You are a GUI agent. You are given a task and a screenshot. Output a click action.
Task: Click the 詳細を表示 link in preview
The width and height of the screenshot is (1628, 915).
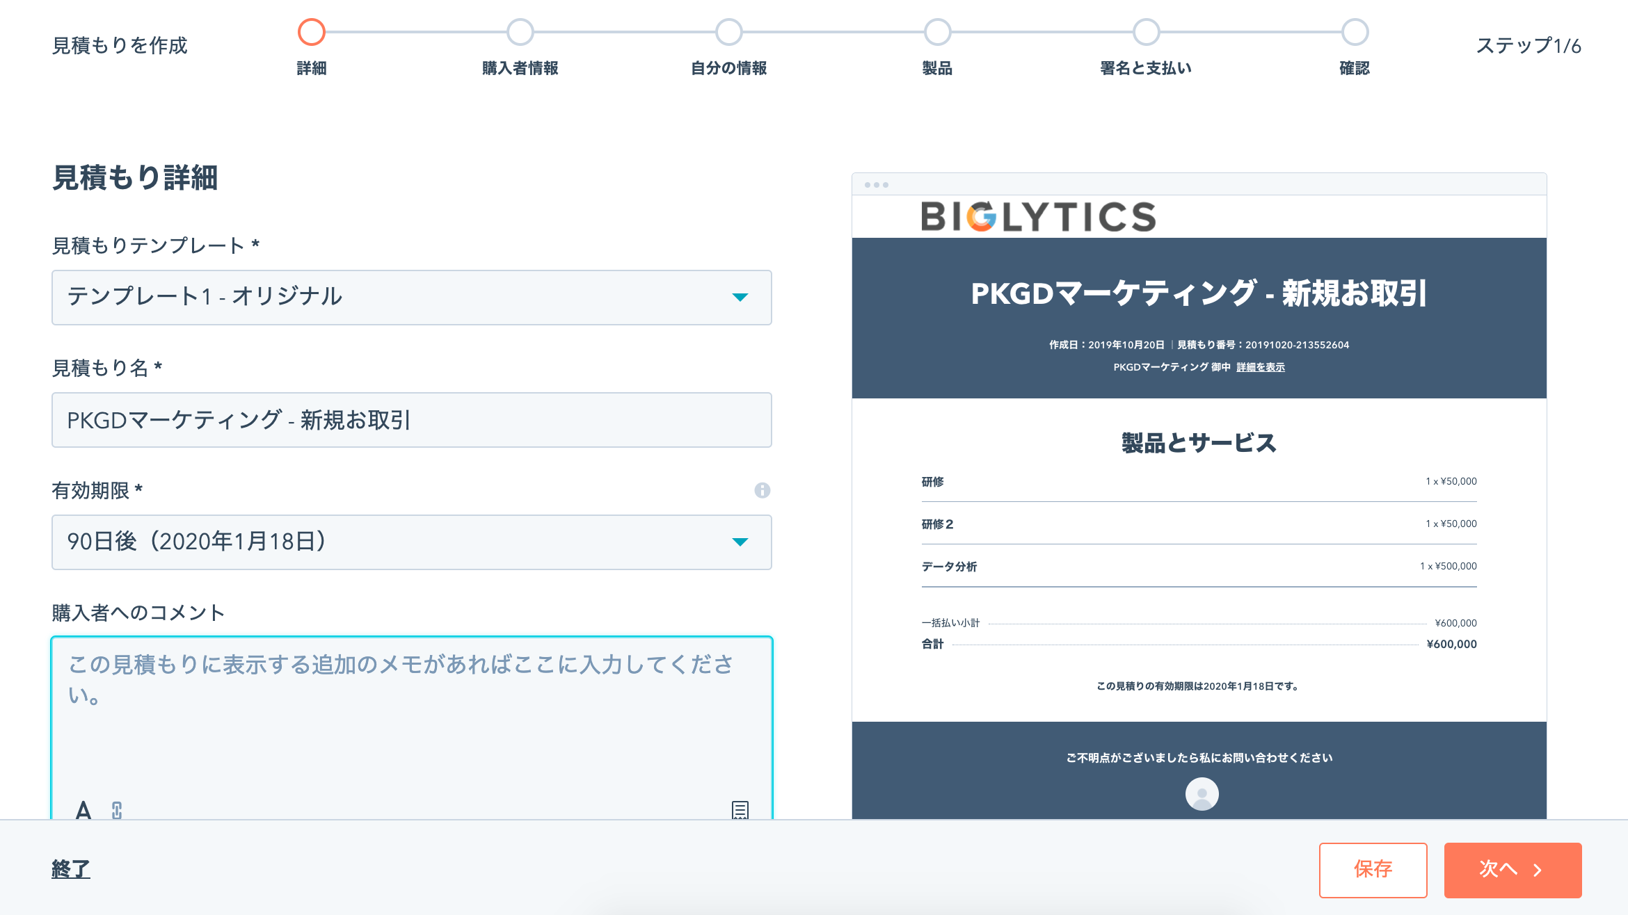click(1261, 367)
